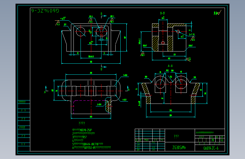Click the mirrored drawing number in top-left corner
245x159 pixels.
tap(45, 11)
